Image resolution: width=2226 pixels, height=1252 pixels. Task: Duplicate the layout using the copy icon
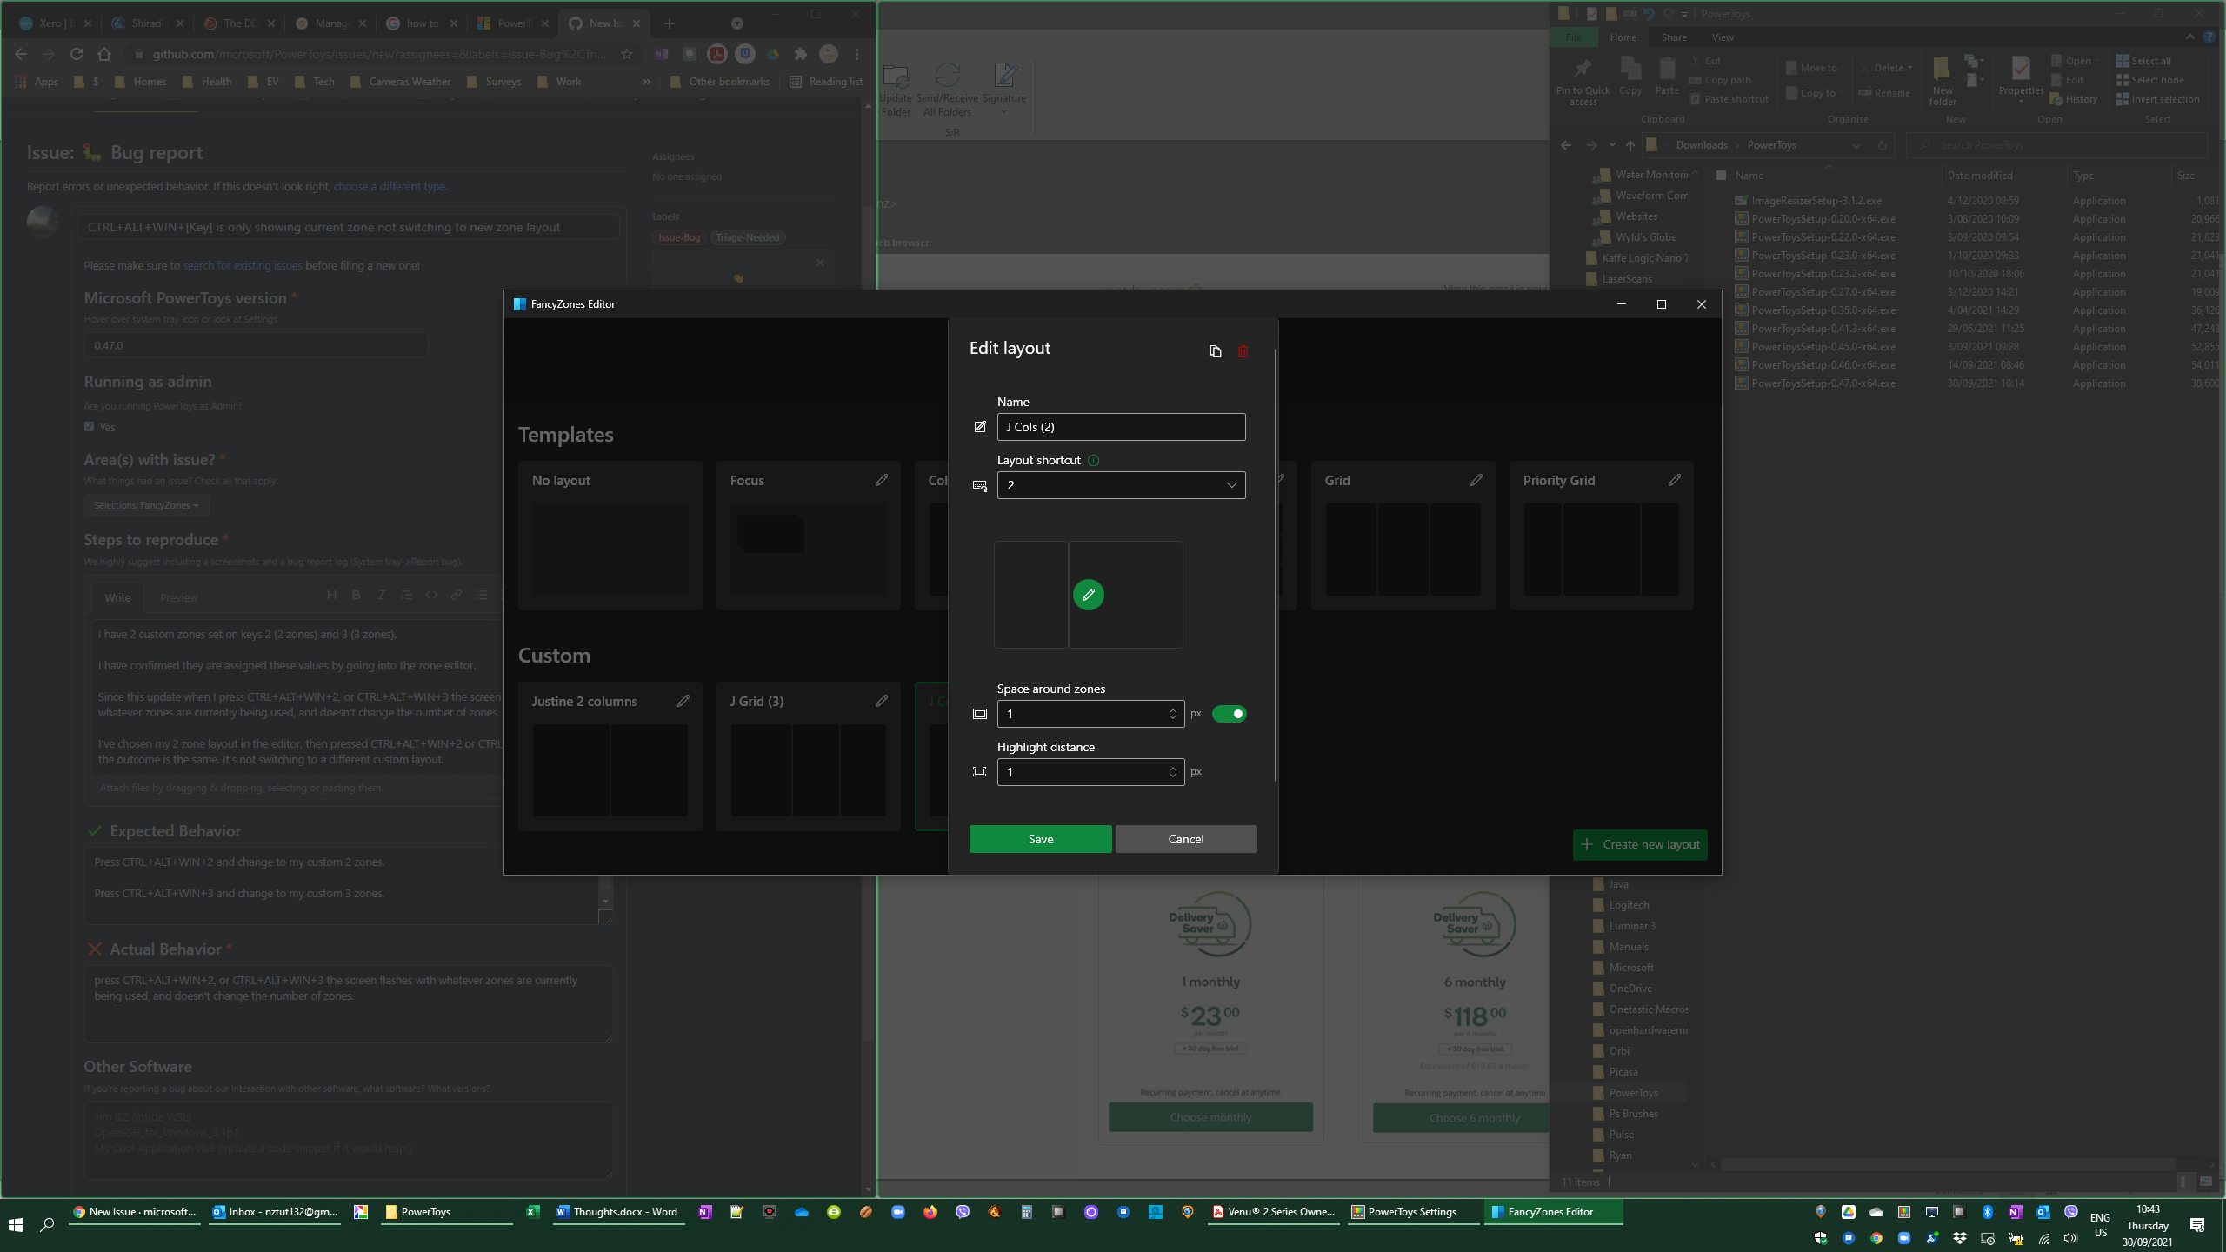[x=1216, y=351]
